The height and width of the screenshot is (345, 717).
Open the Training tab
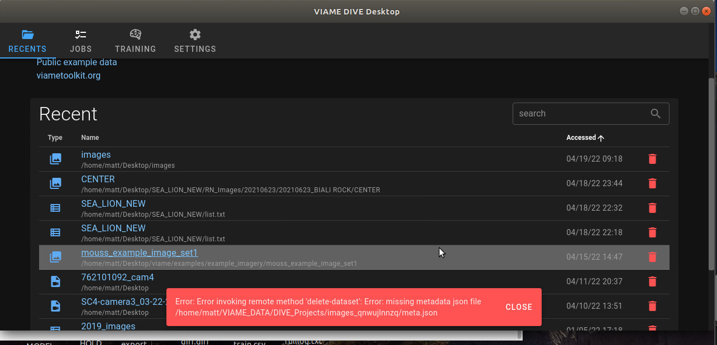tap(135, 41)
